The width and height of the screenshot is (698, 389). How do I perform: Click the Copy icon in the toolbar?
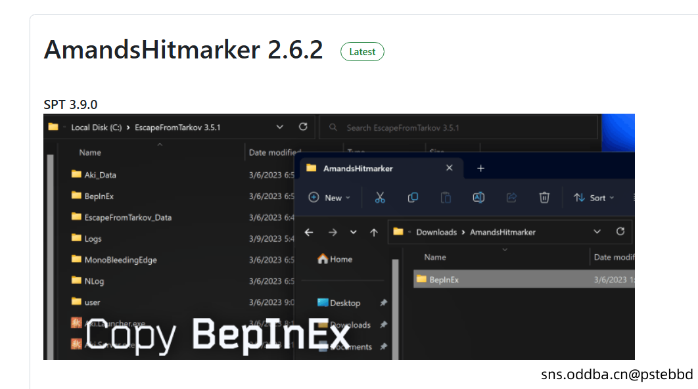[413, 197]
